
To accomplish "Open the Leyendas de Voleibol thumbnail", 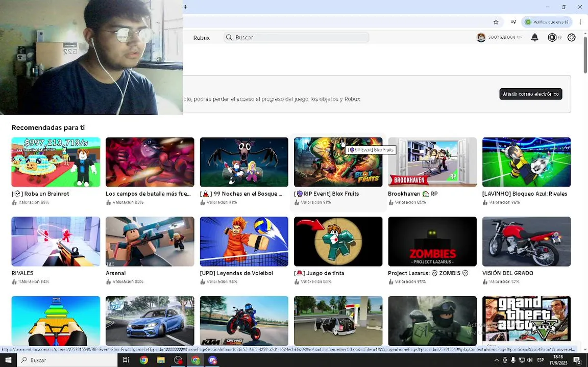I will pyautogui.click(x=244, y=242).
